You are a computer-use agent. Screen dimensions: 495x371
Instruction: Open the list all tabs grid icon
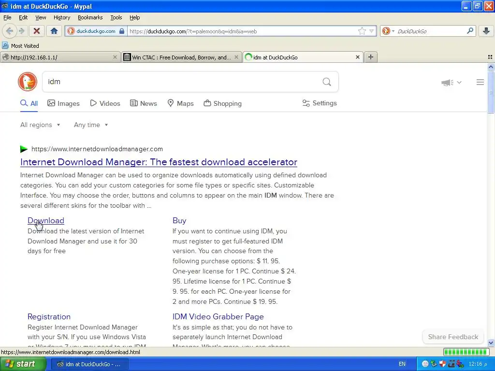click(x=490, y=57)
